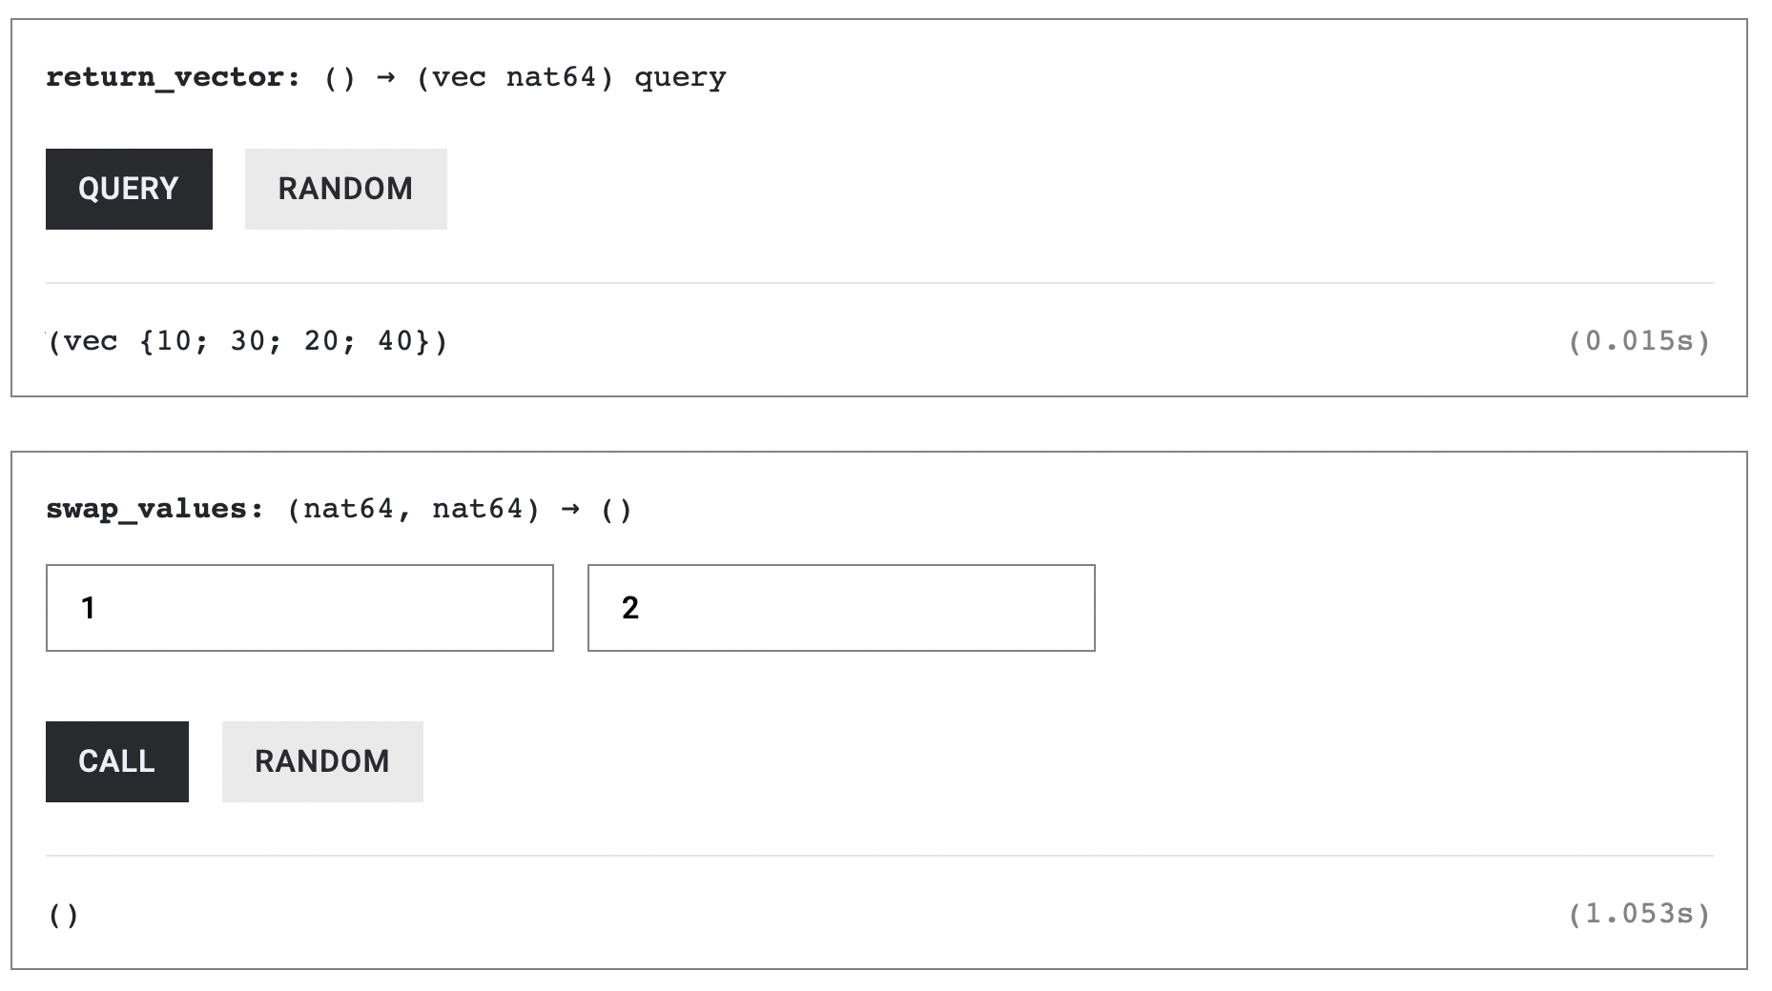Click the value 30 in the vector output
Viewport: 1772px width, 991px height.
248,341
